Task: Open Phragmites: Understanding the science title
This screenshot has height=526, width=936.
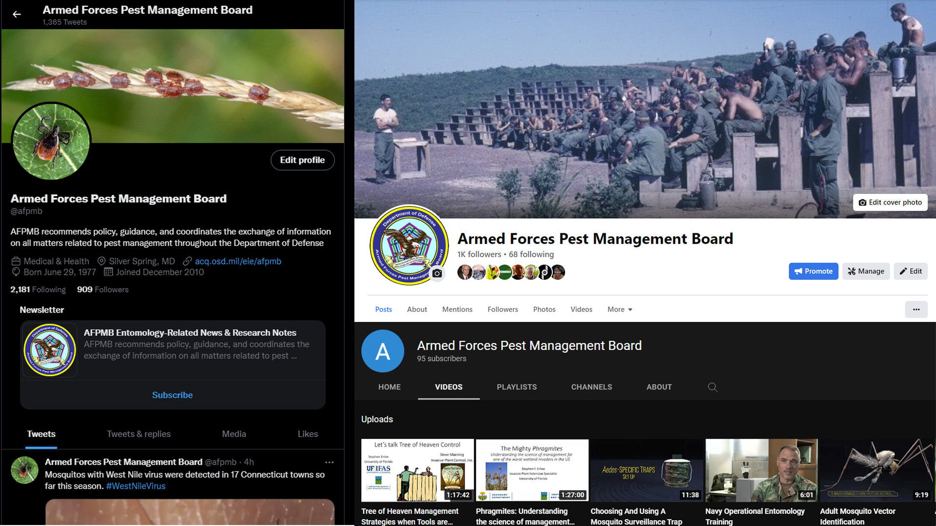Action: [x=526, y=516]
